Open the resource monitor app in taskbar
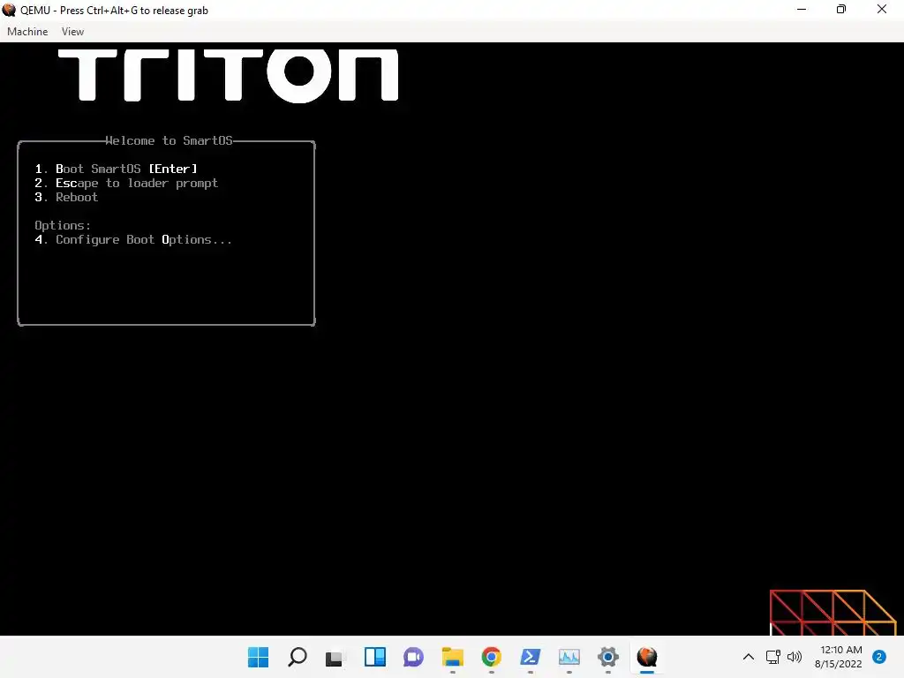Screen dimensions: 904x678 pyautogui.click(x=569, y=657)
